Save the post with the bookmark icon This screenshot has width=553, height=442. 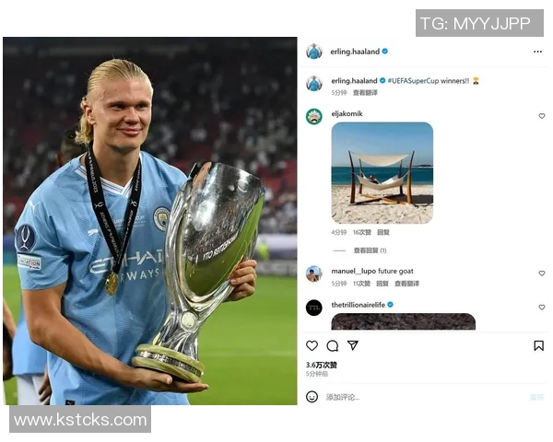[538, 346]
